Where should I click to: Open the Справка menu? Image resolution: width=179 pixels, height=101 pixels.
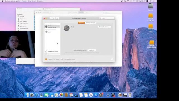(40, 1)
